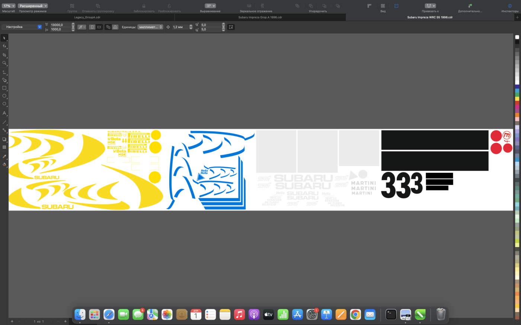Click the nudge distance field 1,2 мм
521x325 pixels.
click(180, 27)
